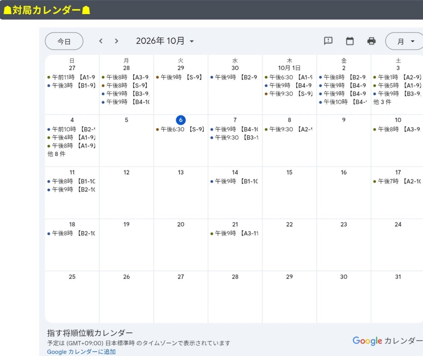Open the 午後5時【A1-9】event on Saturday the 3rd
Screen dimensions: 423x356
pos(398,85)
